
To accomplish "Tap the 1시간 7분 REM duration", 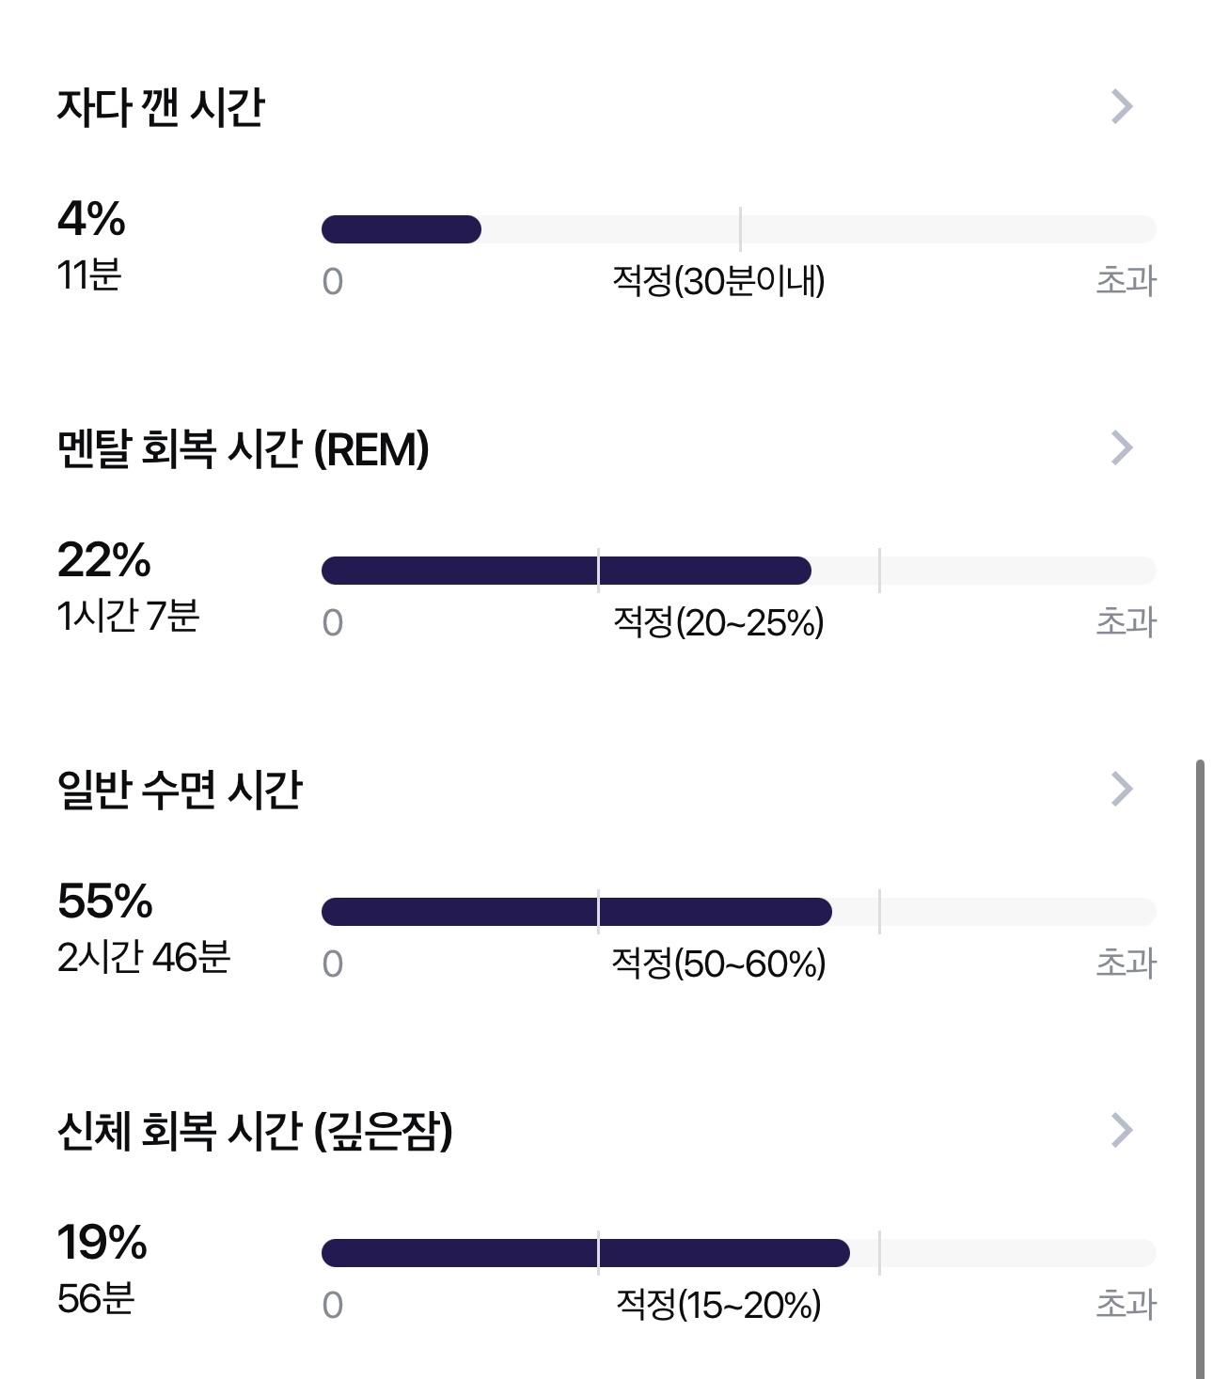I will (x=128, y=616).
